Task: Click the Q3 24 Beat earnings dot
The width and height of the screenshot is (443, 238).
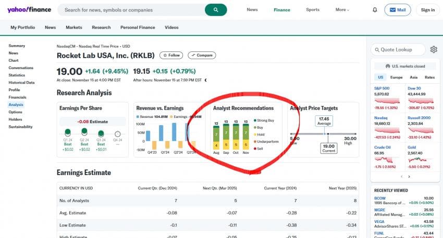Action: 101,133
